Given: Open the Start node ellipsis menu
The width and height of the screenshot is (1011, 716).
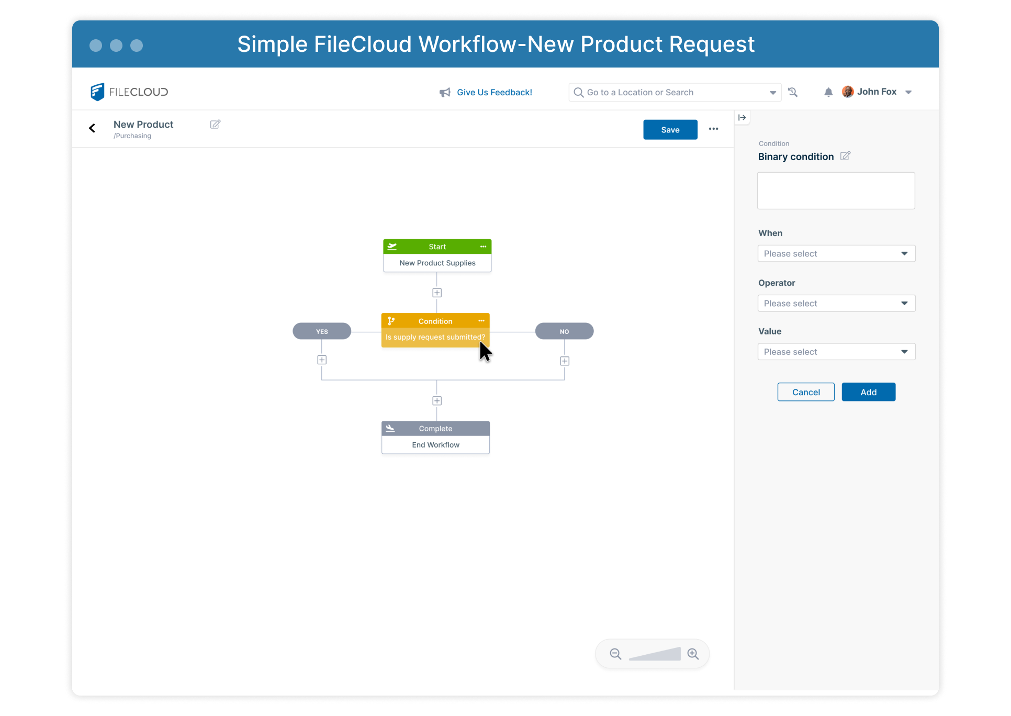Looking at the screenshot, I should pyautogui.click(x=483, y=247).
